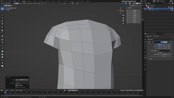Enable edge select mode

(x=16, y=3)
